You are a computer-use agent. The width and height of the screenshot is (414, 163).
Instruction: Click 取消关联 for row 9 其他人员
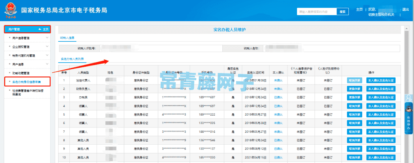(355, 149)
